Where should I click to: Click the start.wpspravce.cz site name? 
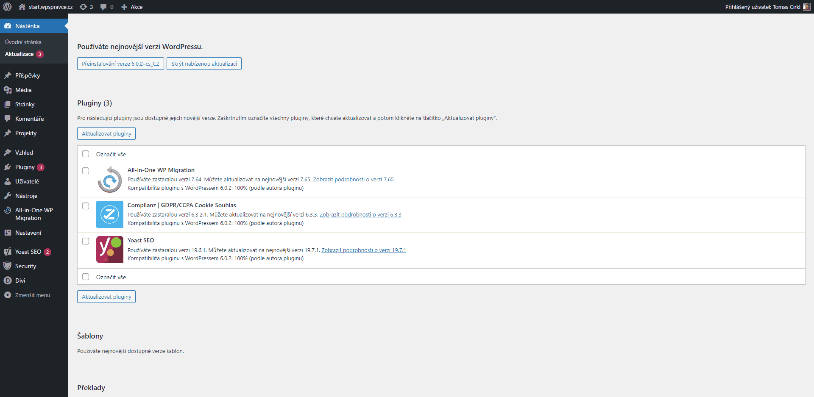click(50, 7)
